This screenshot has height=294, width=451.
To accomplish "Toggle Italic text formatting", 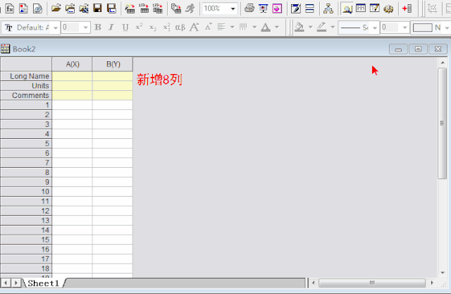I will [111, 27].
